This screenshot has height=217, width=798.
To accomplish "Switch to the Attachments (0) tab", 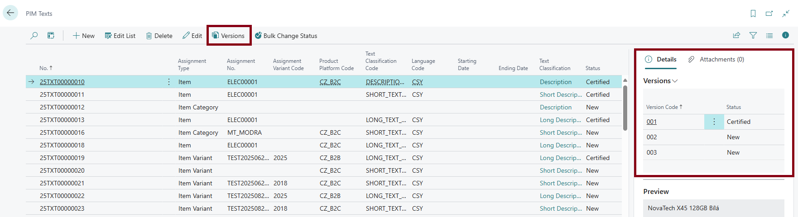I will pyautogui.click(x=716, y=59).
